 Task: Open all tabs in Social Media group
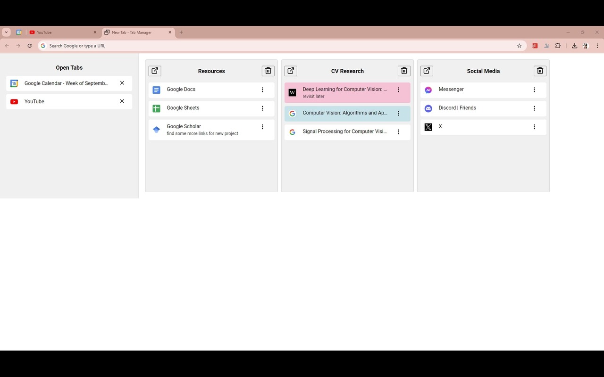click(x=427, y=71)
